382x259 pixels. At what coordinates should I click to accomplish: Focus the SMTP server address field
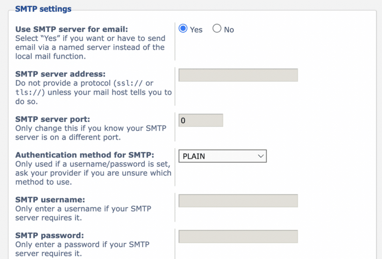[238, 75]
